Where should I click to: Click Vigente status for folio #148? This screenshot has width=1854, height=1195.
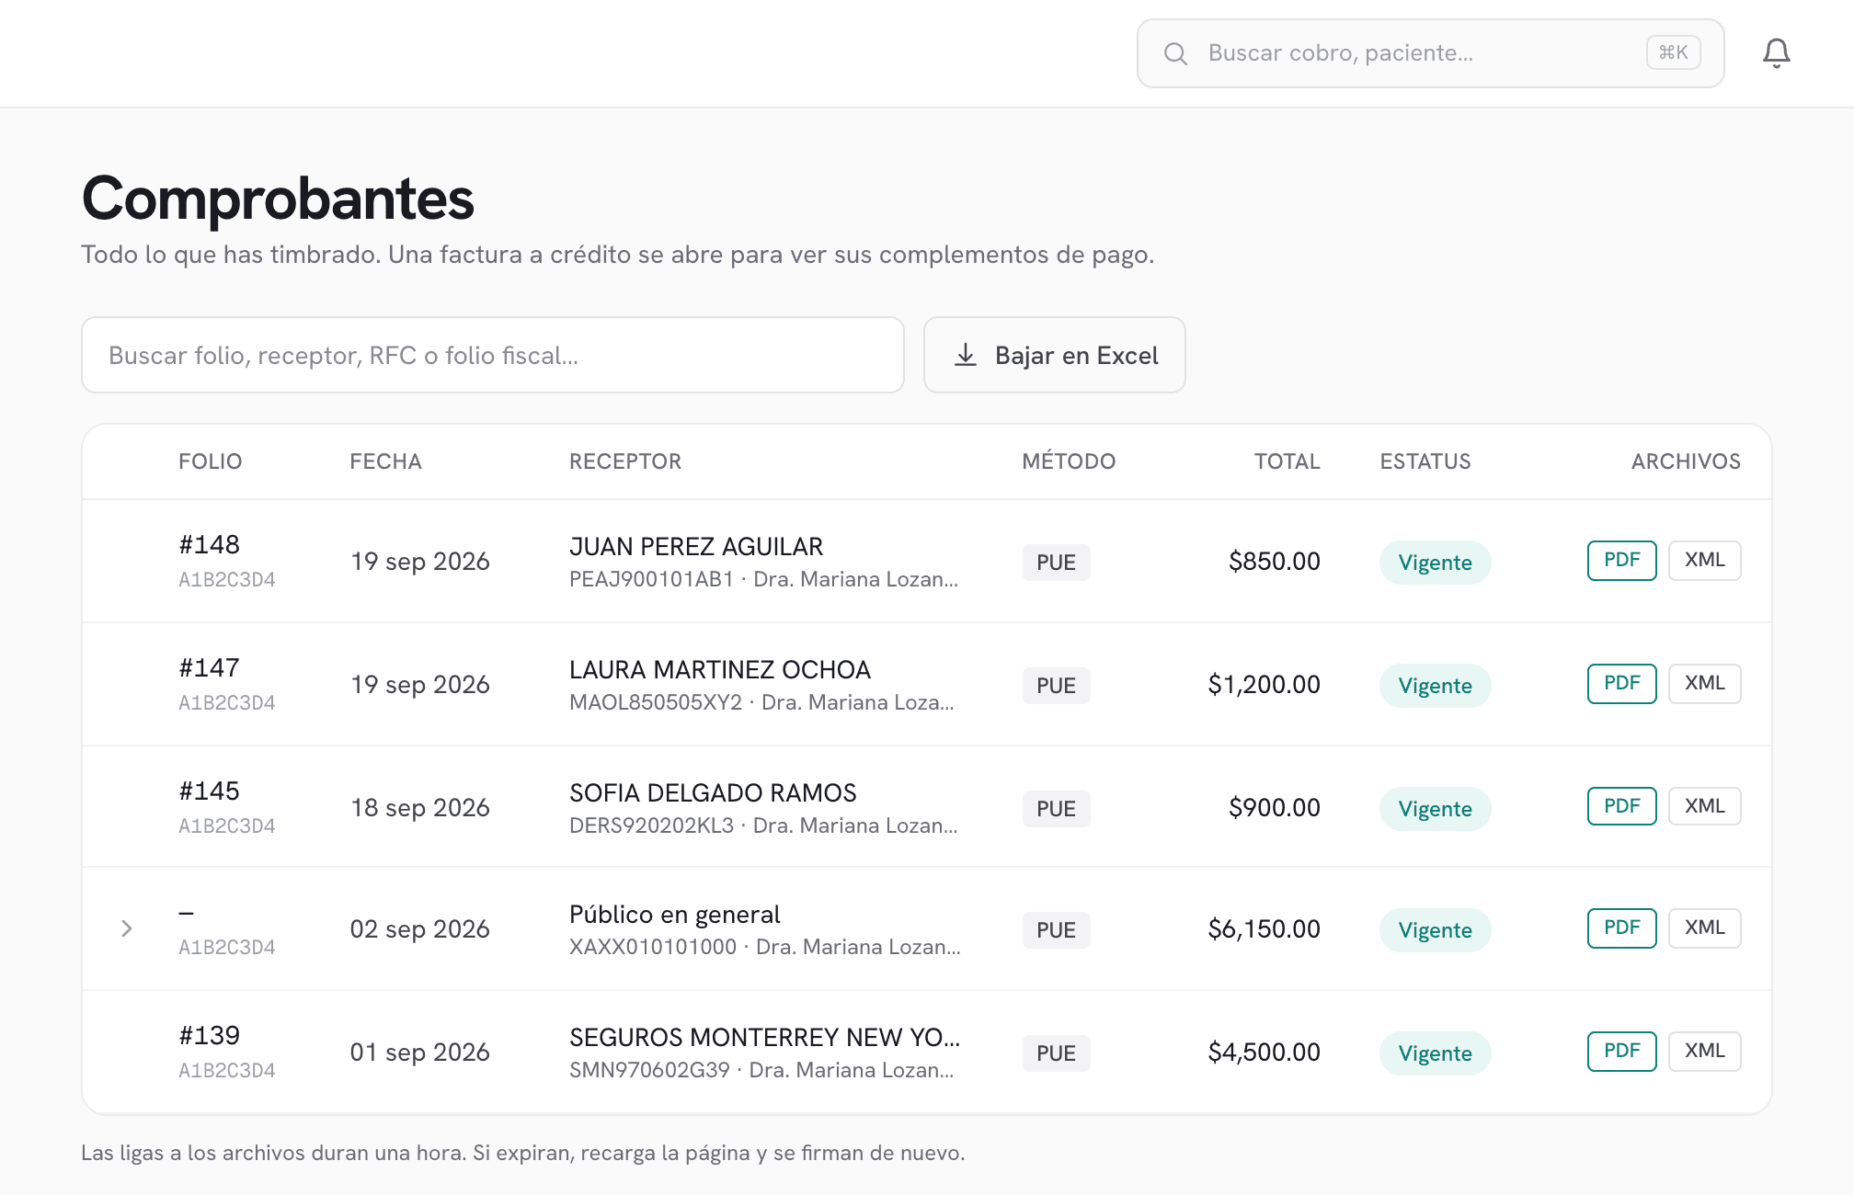coord(1435,563)
